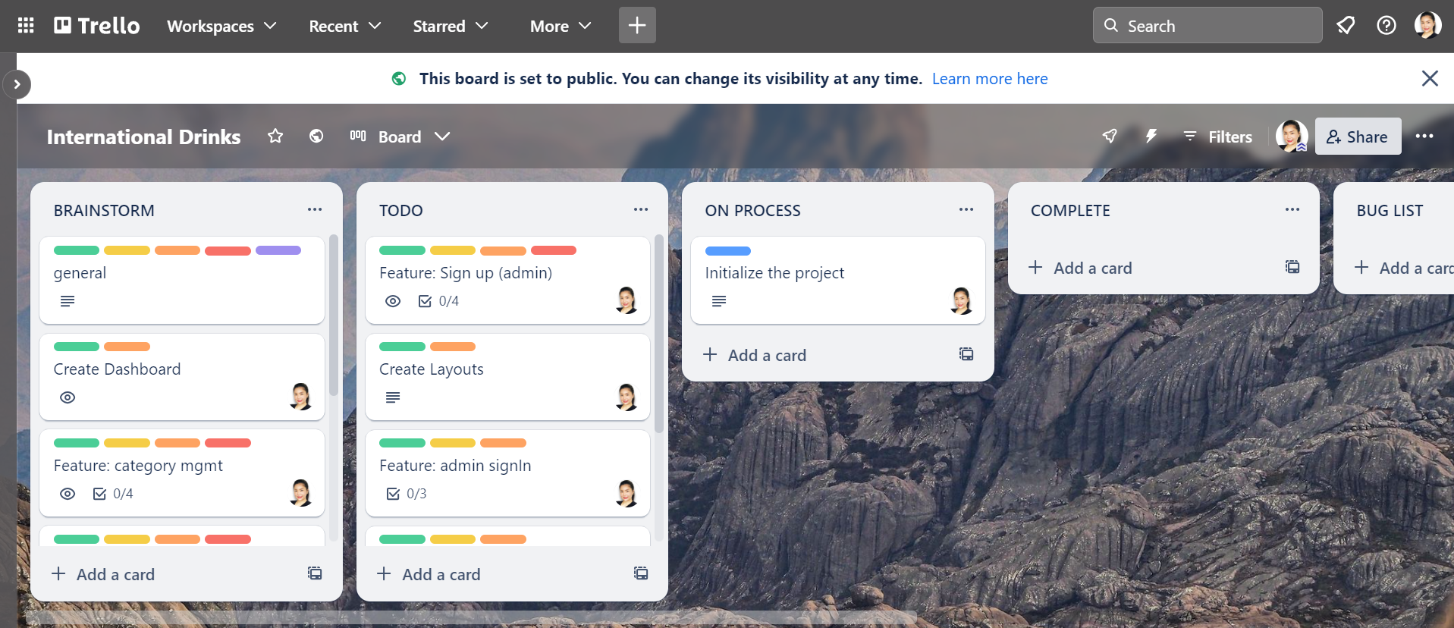This screenshot has width=1454, height=628.
Task: Star the International Drinks board
Action: (x=275, y=137)
